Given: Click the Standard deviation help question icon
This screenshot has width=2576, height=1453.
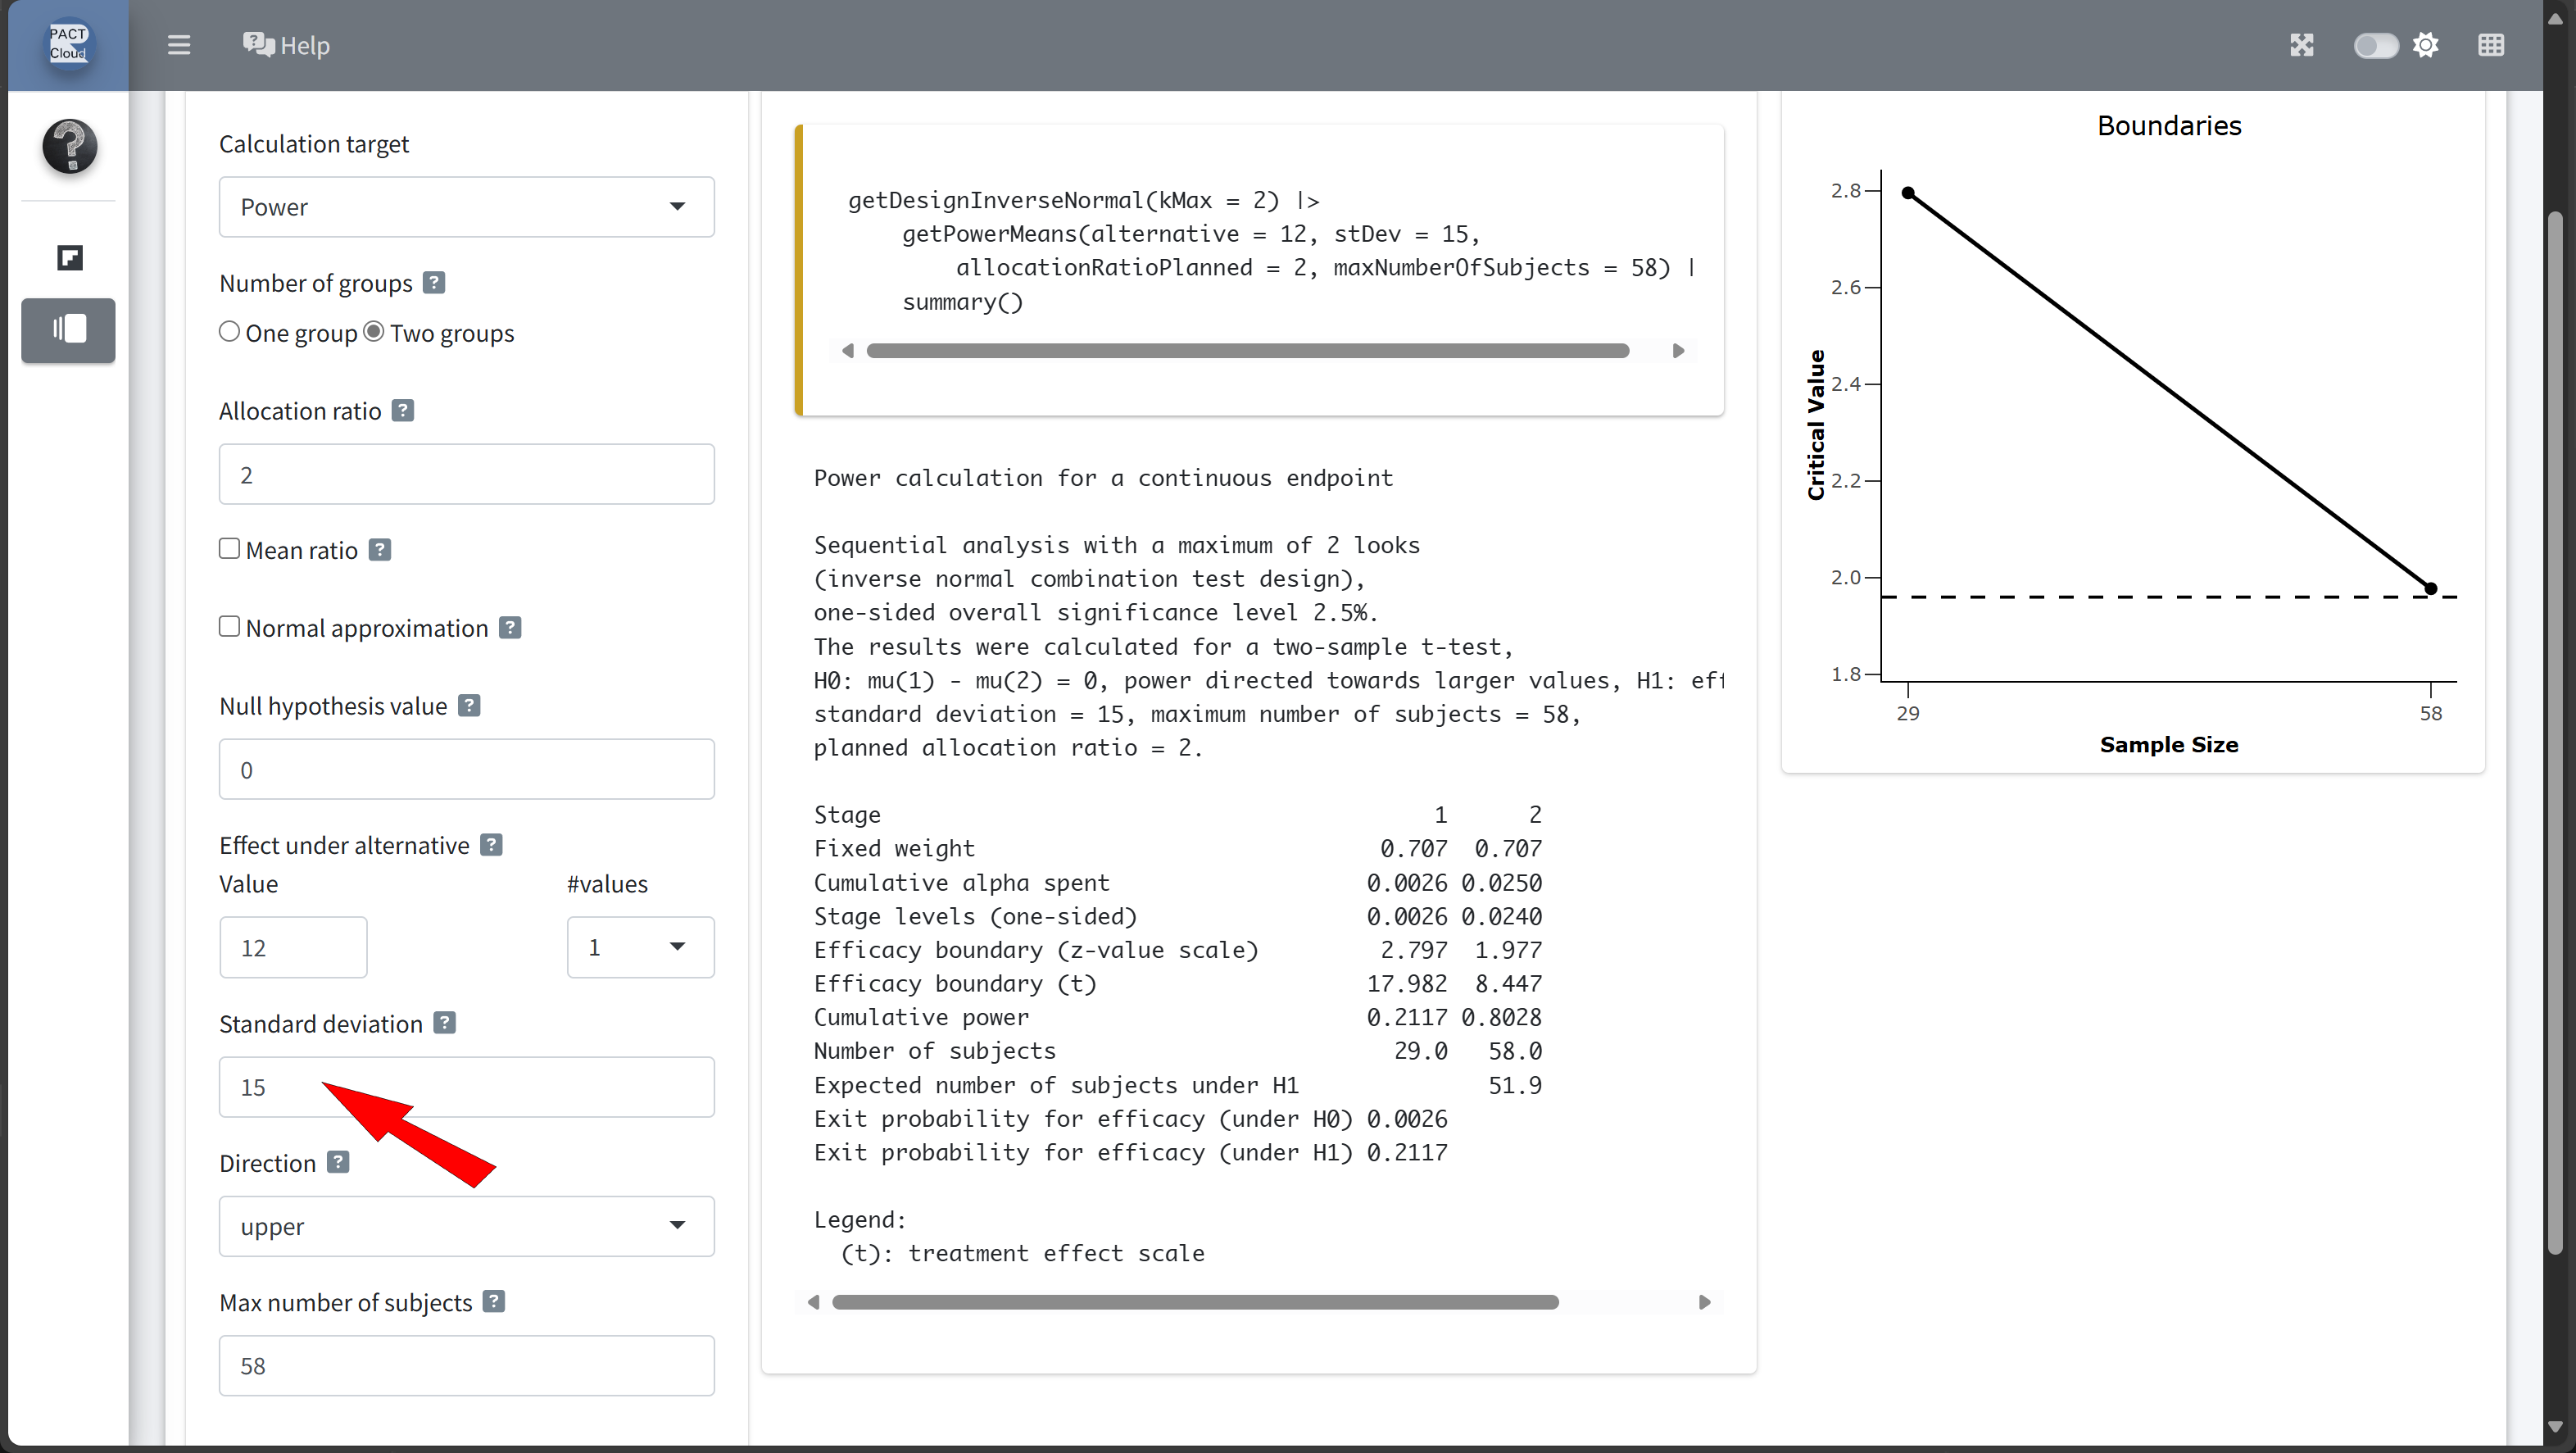Looking at the screenshot, I should 445,1023.
